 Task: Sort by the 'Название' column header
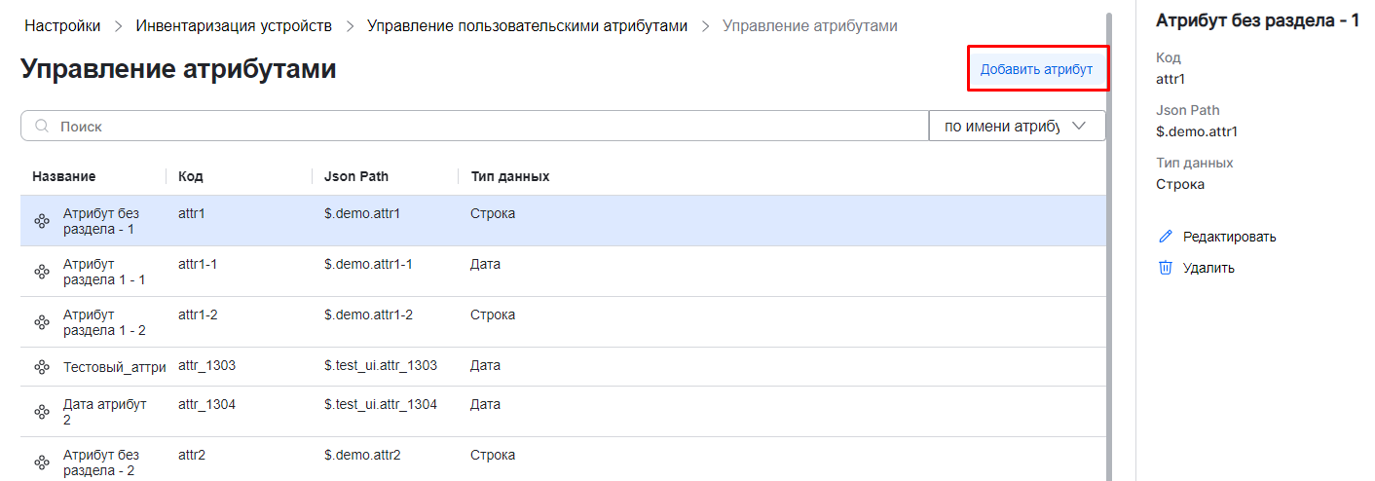(x=64, y=176)
